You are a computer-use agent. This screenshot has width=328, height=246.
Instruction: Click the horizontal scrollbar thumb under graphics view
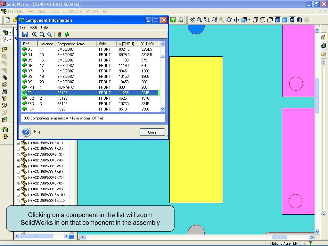(280, 237)
